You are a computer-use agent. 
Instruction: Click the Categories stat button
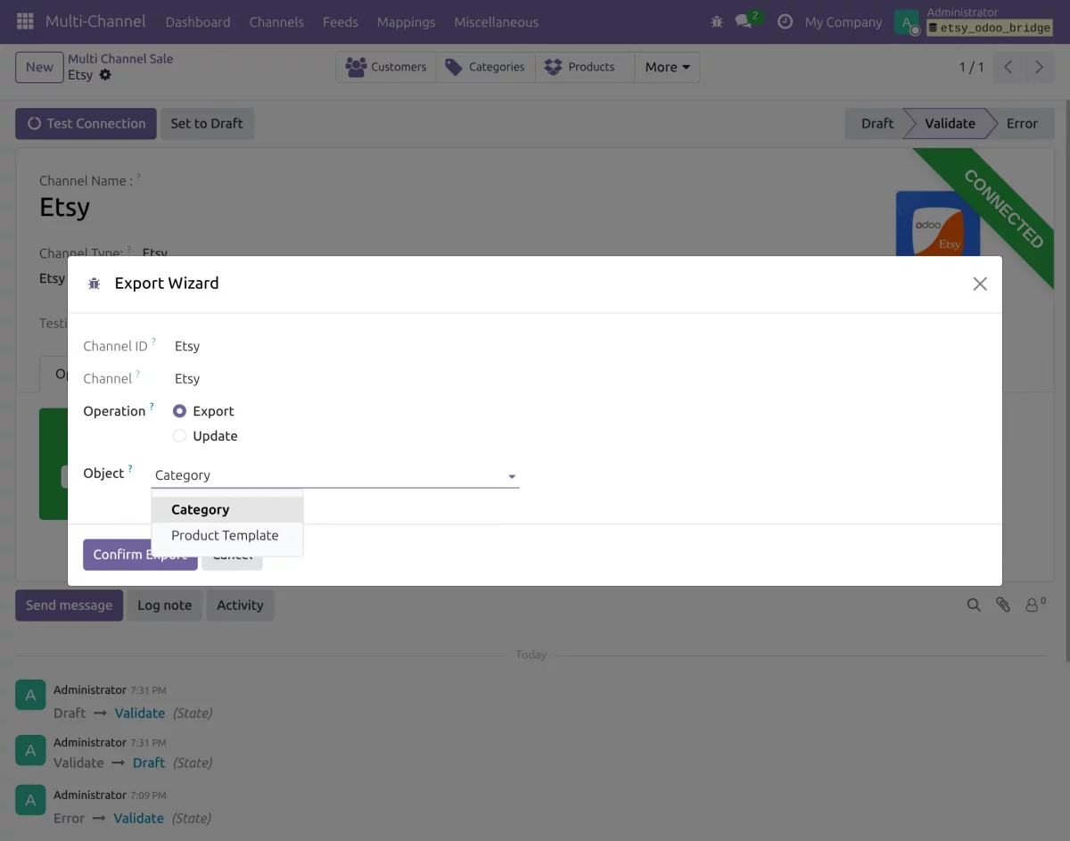pyautogui.click(x=486, y=67)
